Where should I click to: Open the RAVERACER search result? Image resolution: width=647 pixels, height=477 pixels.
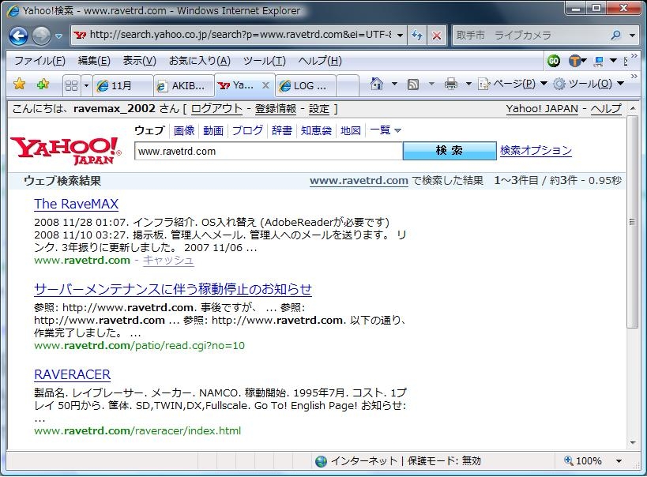coord(72,374)
